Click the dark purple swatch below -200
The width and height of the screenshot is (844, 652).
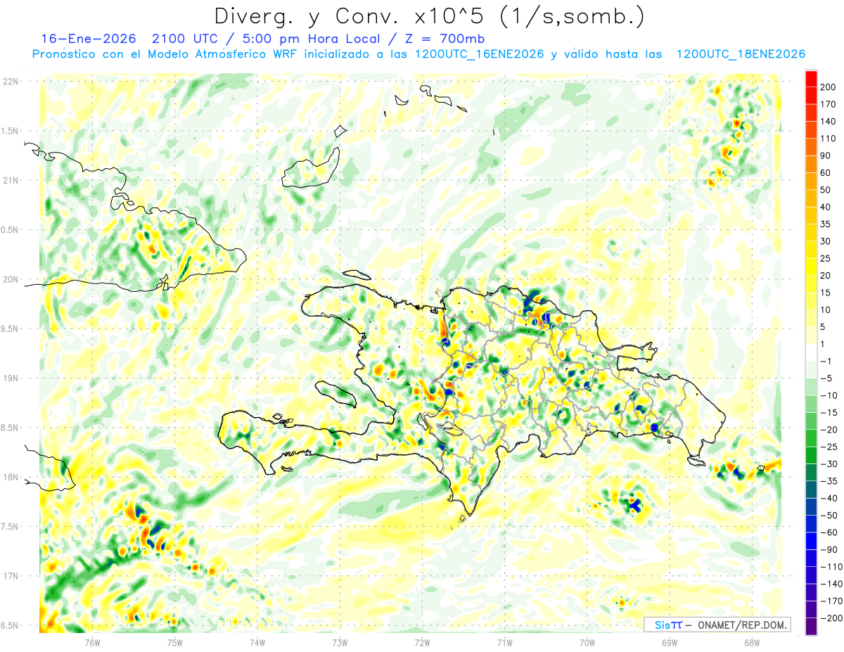coord(811,627)
